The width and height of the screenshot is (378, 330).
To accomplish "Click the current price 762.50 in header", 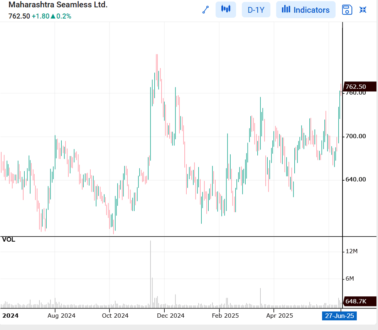I will click(19, 16).
